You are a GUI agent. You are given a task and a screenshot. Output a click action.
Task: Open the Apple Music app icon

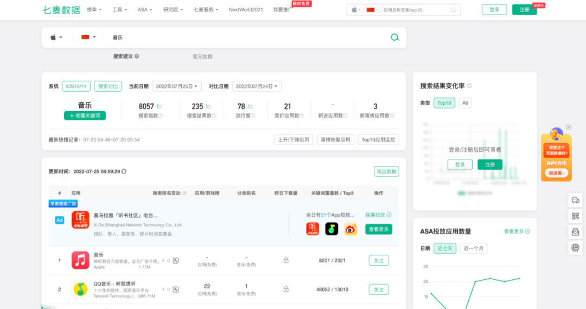80,260
